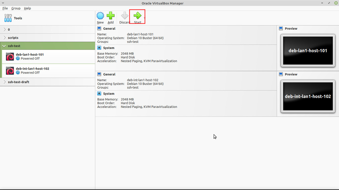The image size is (339, 190).
Task: Click the System heading of deb-lan1-host-101
Action: click(x=109, y=48)
